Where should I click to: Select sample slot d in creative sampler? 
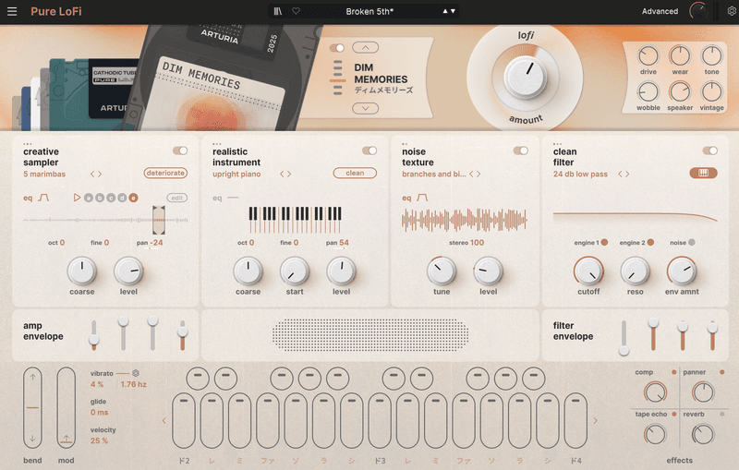pos(122,198)
